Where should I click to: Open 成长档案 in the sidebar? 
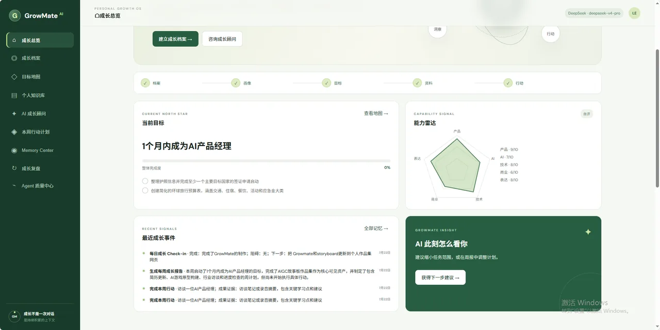40,58
